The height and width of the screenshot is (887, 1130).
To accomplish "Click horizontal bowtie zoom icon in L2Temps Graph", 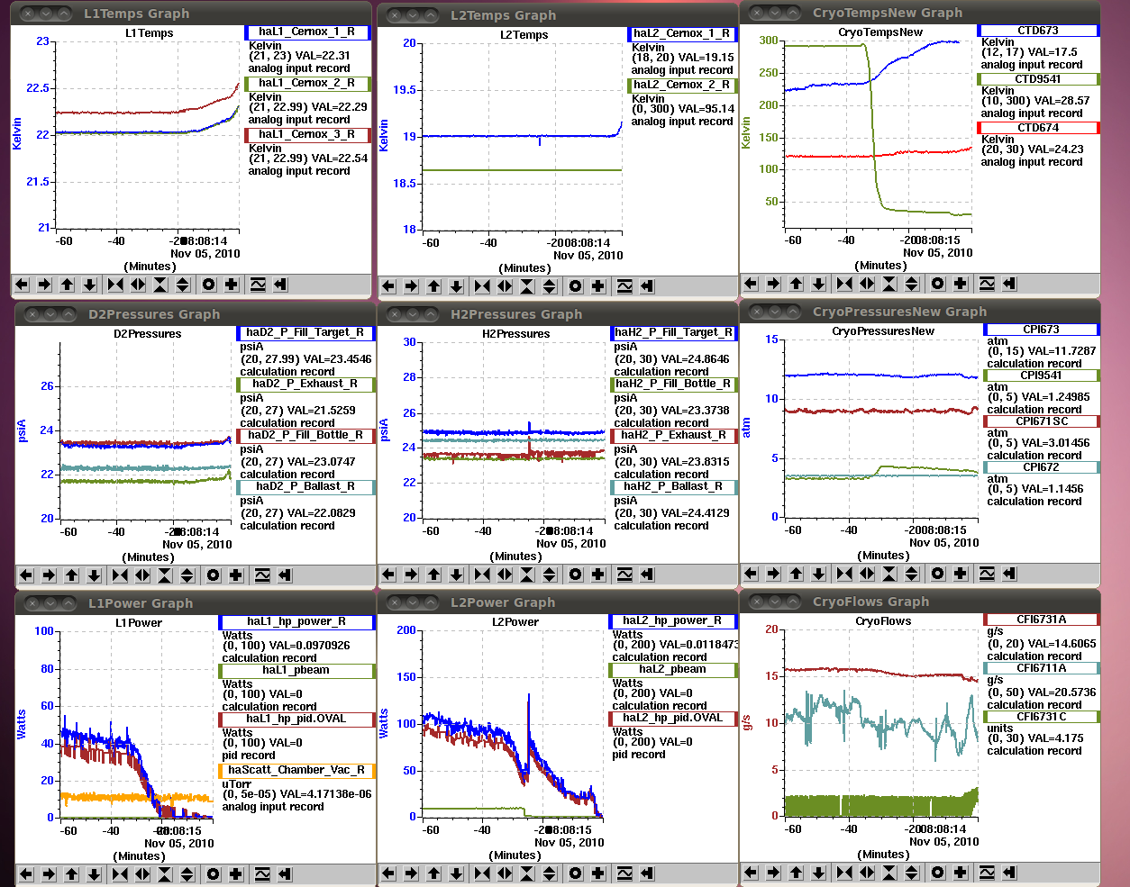I will point(482,286).
